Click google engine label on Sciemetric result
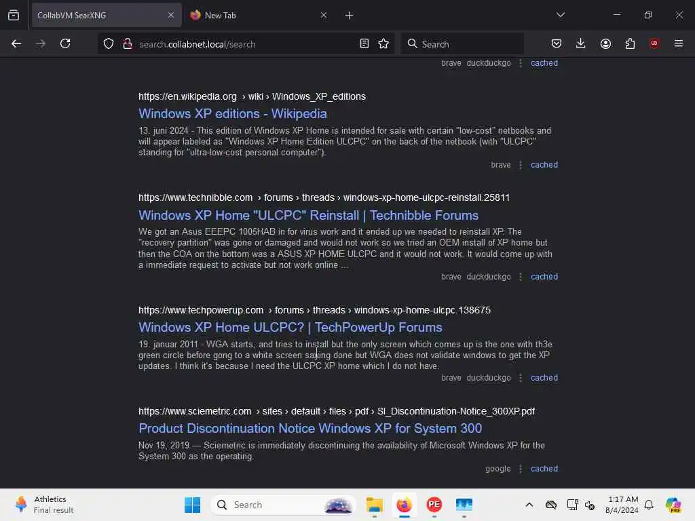Image resolution: width=695 pixels, height=521 pixels. [x=497, y=469]
